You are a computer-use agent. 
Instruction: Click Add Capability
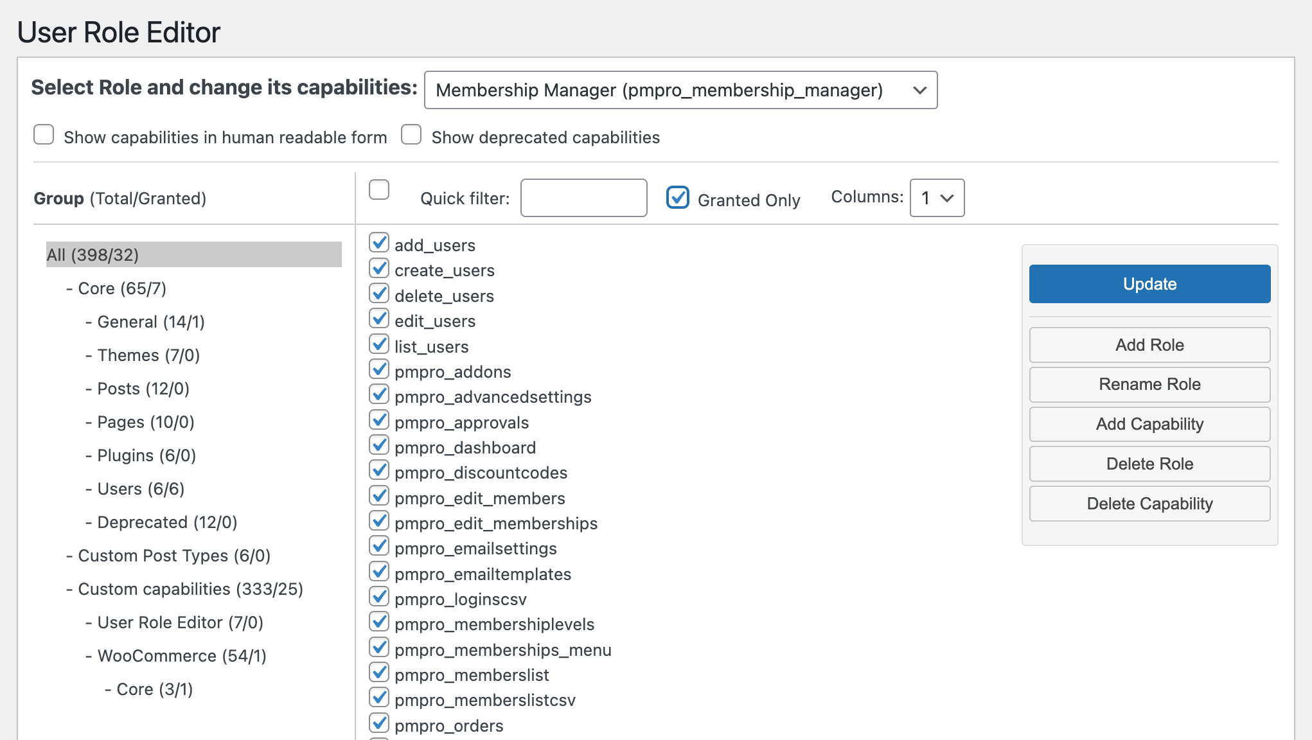pyautogui.click(x=1149, y=424)
